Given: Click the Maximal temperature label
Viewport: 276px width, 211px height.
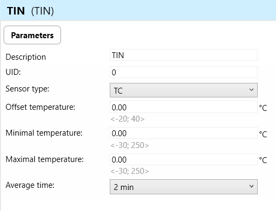Looking at the screenshot, I should pyautogui.click(x=45, y=159).
